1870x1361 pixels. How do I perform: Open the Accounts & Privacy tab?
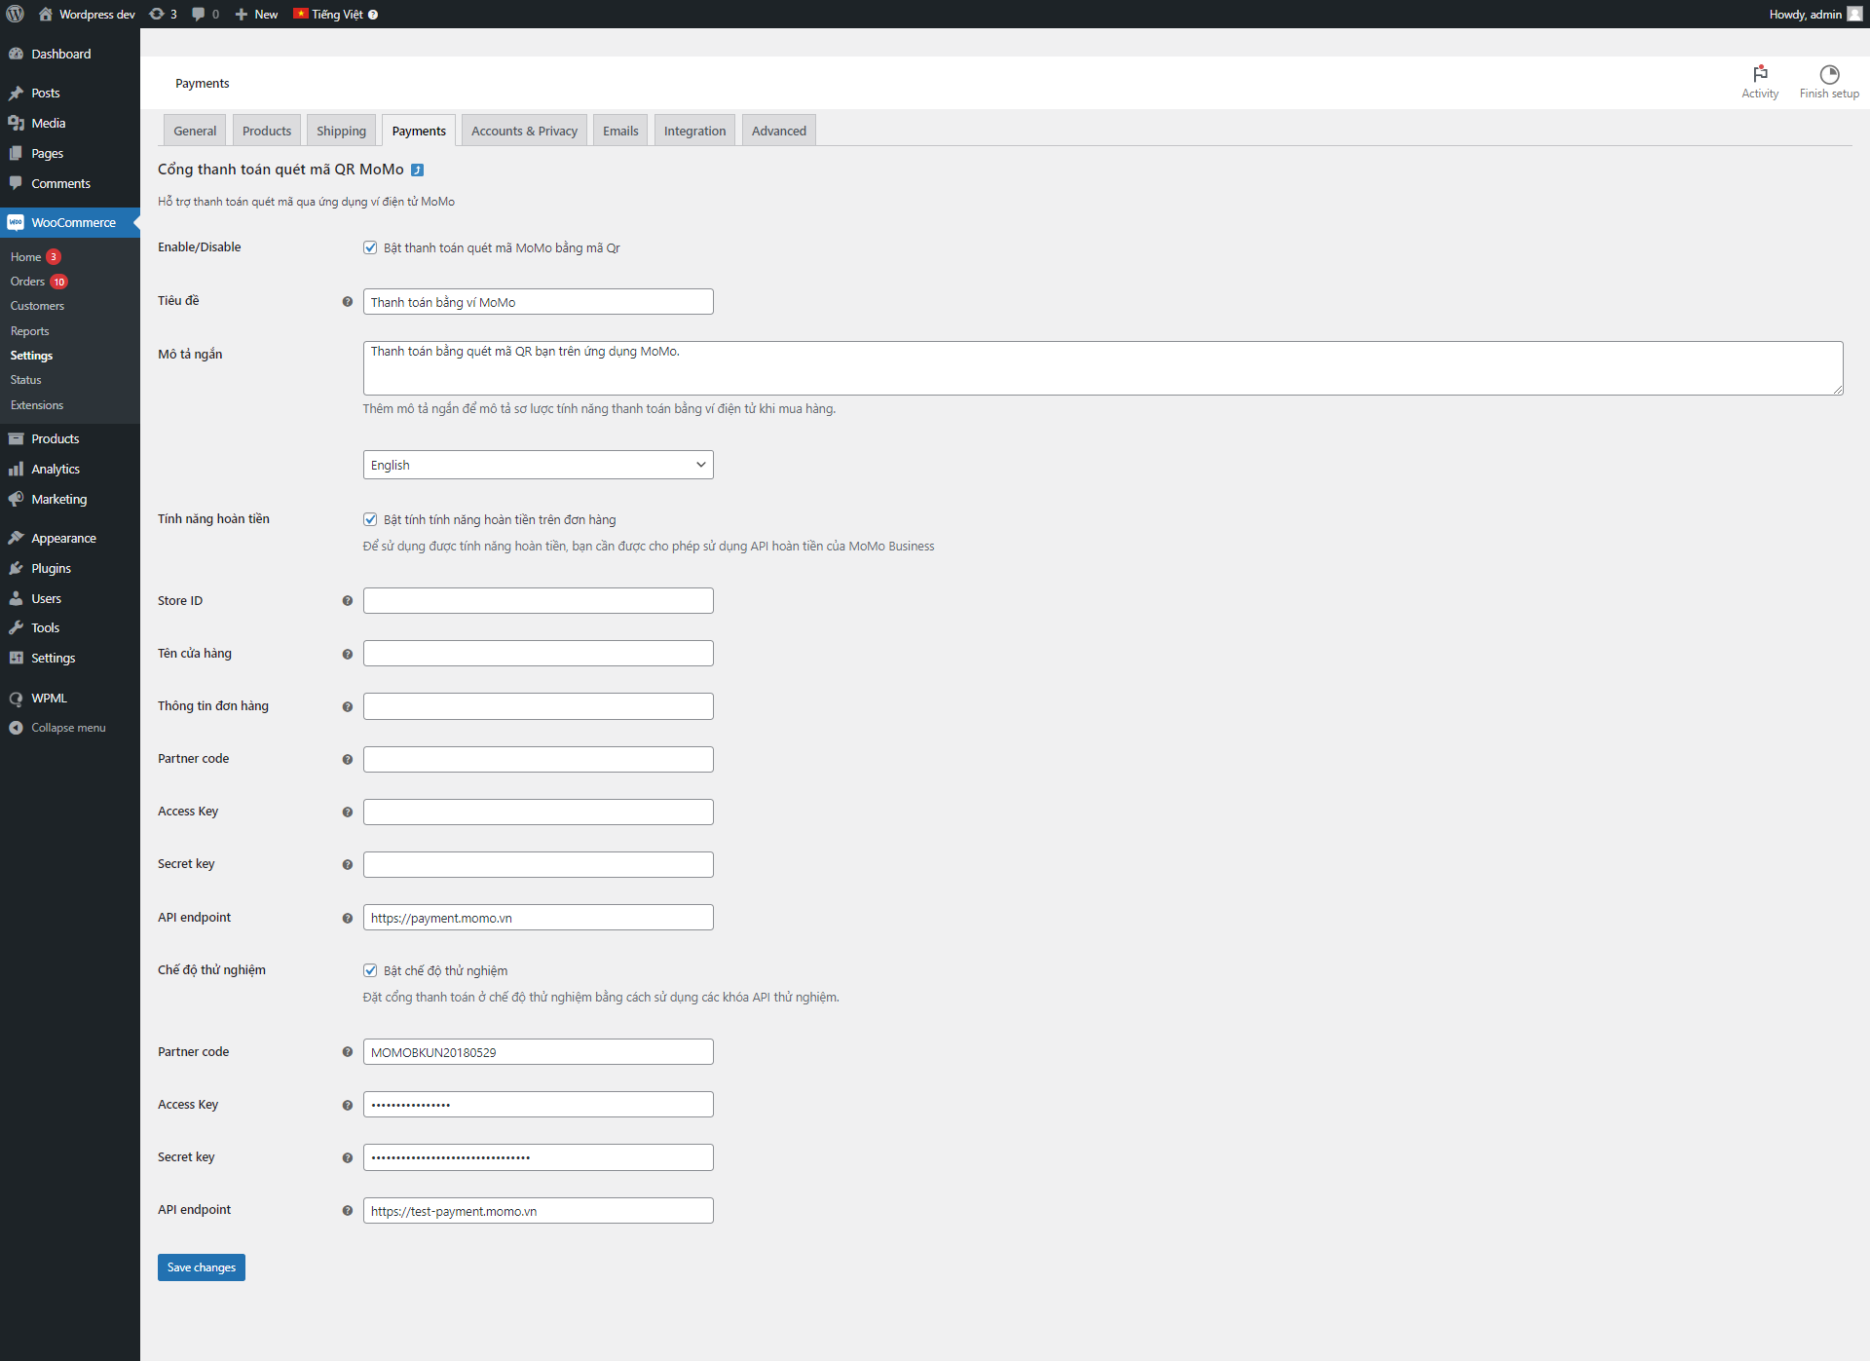click(524, 131)
